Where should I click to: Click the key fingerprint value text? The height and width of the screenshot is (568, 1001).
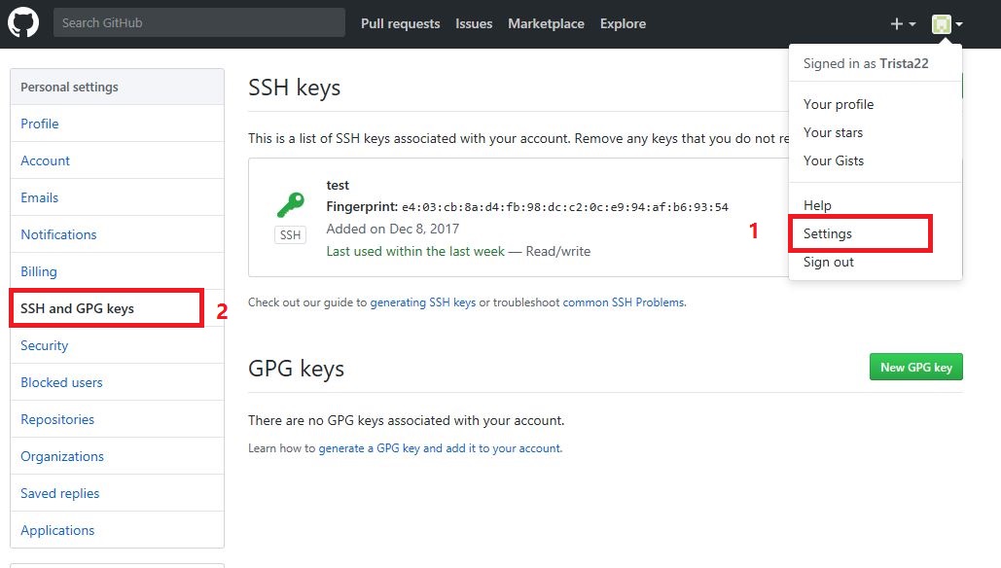click(x=565, y=207)
